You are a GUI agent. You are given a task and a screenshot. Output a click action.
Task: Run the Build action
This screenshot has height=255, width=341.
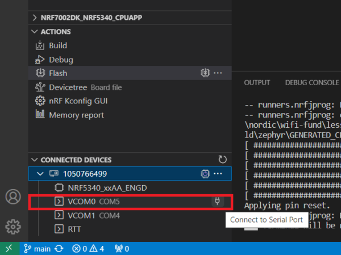(57, 45)
